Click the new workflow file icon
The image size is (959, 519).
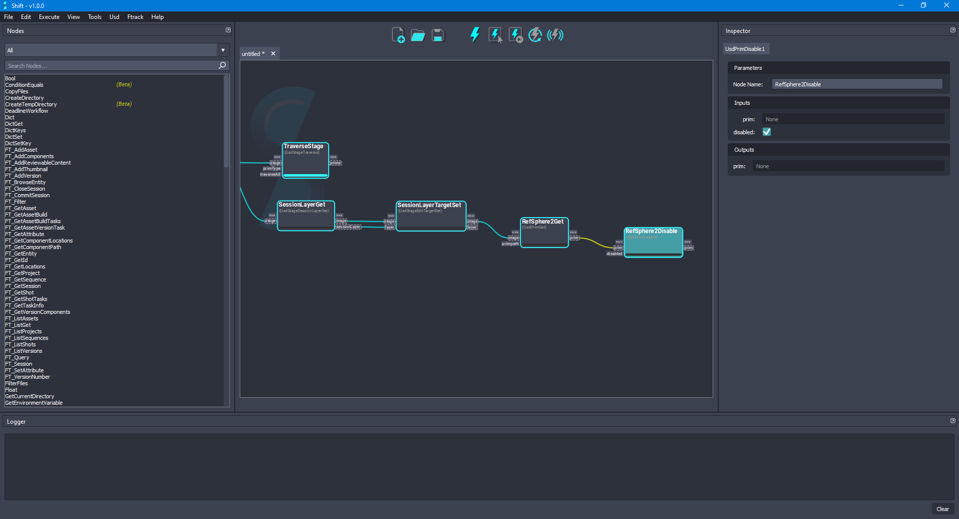coord(398,35)
